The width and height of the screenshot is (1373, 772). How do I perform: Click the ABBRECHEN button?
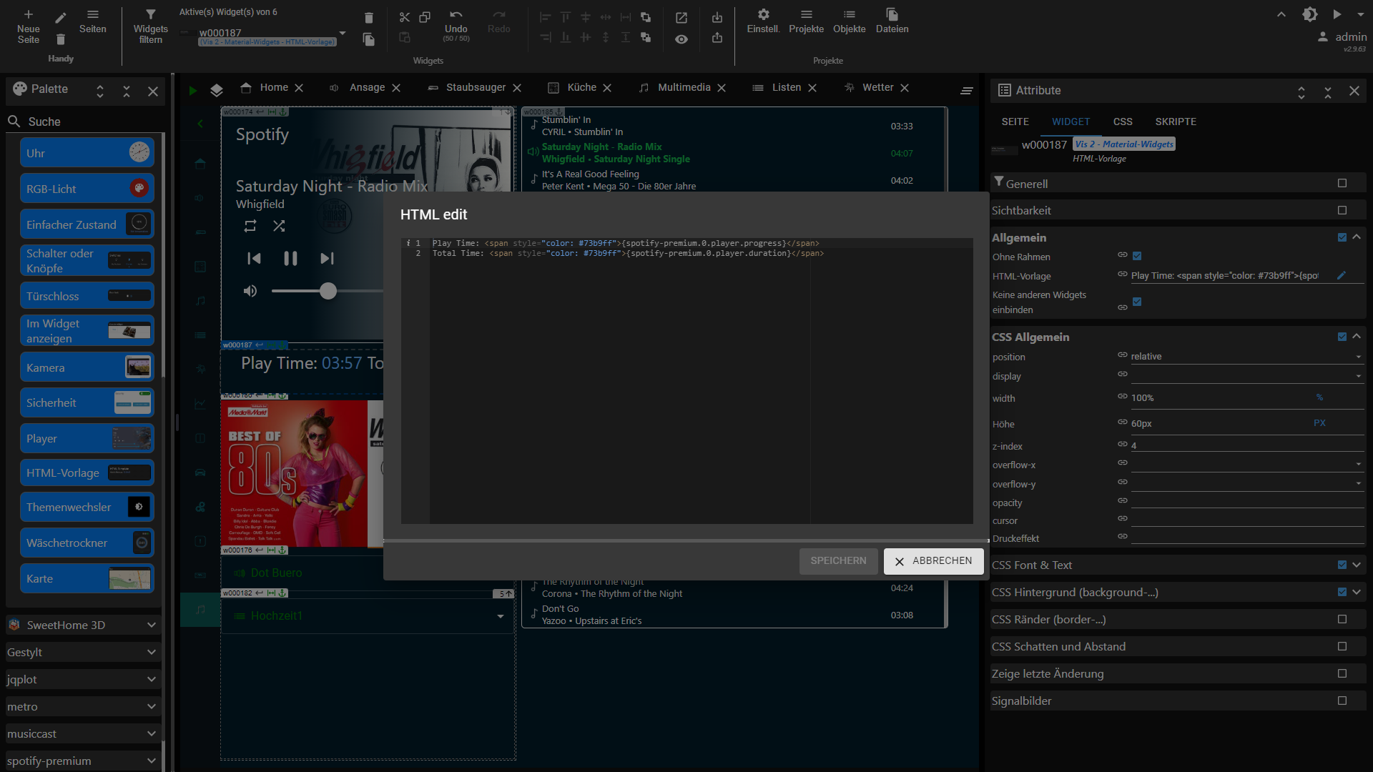click(933, 561)
